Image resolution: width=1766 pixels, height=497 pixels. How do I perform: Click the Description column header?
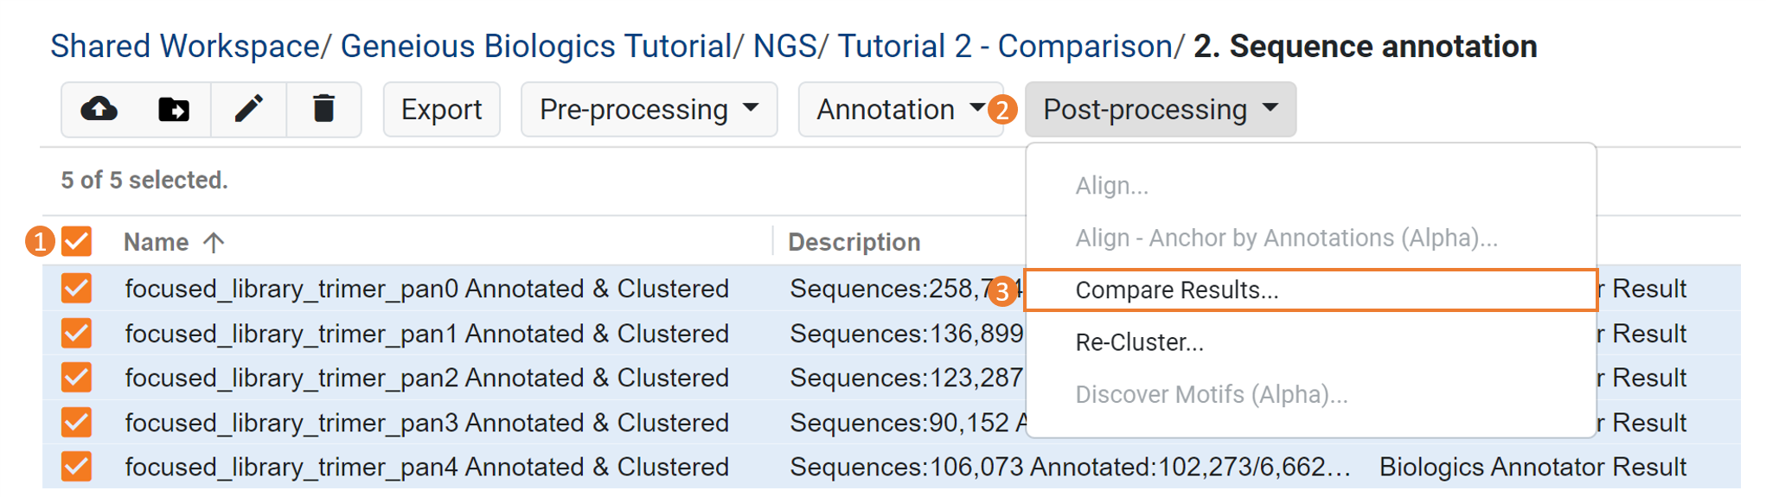coord(854,243)
